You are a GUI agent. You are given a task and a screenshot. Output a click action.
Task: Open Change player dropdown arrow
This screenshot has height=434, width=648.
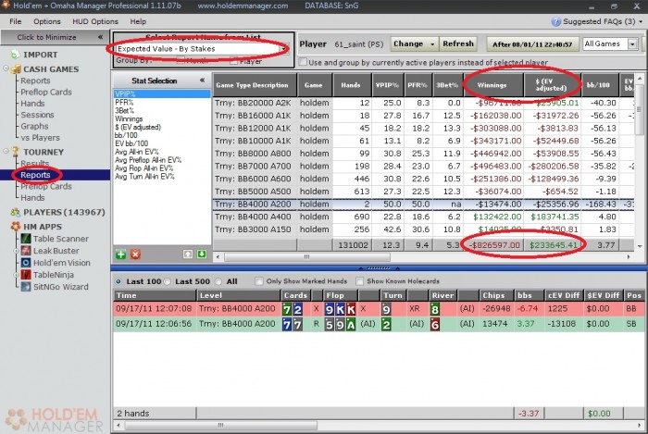[432, 43]
